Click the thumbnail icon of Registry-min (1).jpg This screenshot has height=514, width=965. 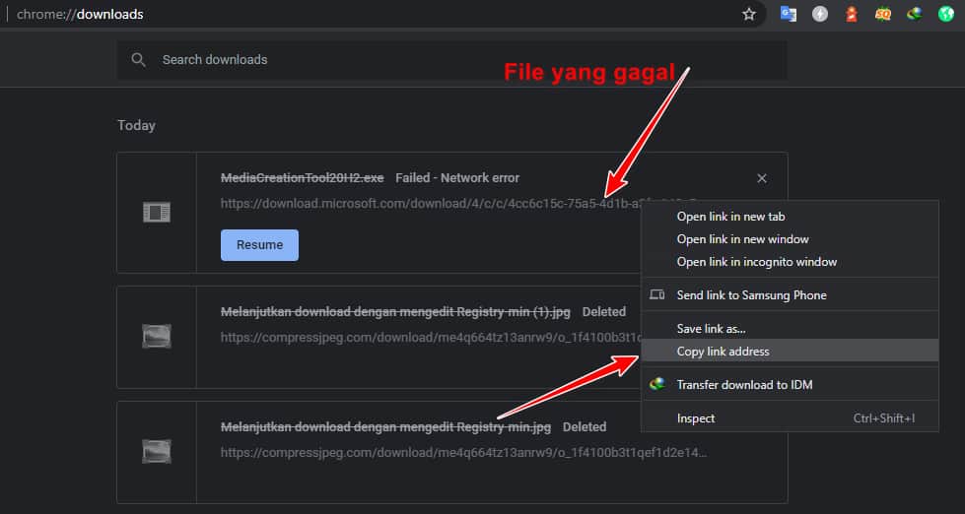pos(157,337)
